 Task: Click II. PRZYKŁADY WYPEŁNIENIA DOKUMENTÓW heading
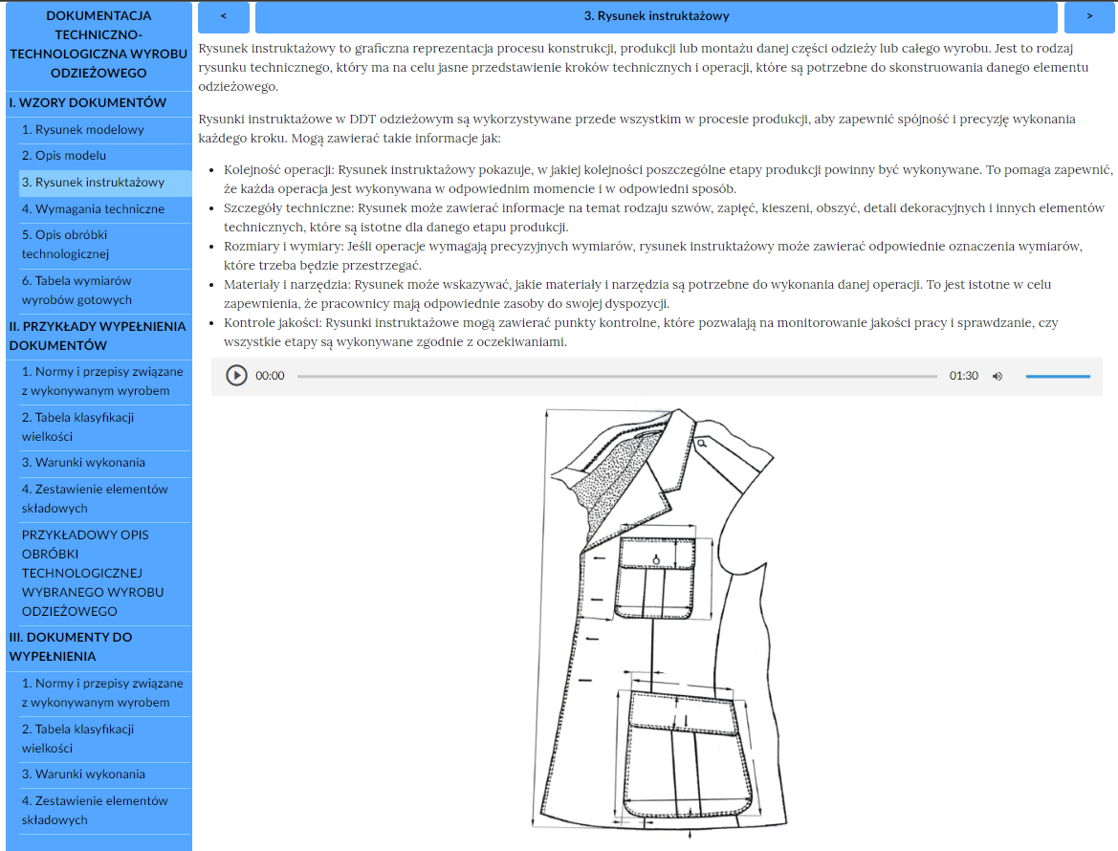pos(97,336)
